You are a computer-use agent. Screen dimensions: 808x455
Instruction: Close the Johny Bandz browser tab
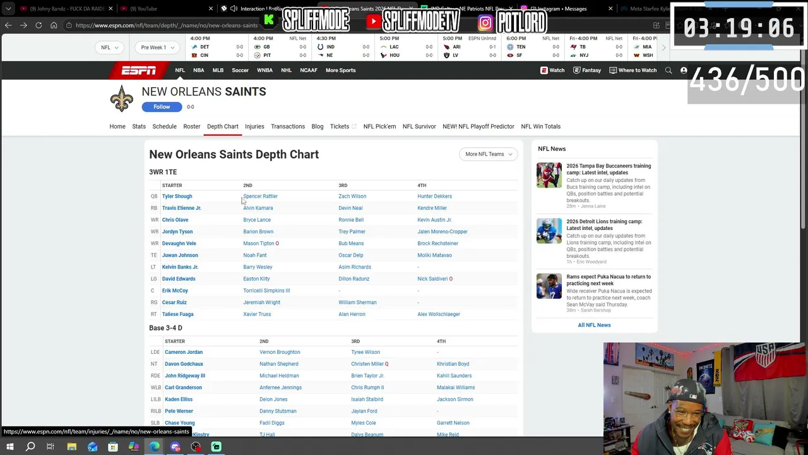click(x=110, y=9)
